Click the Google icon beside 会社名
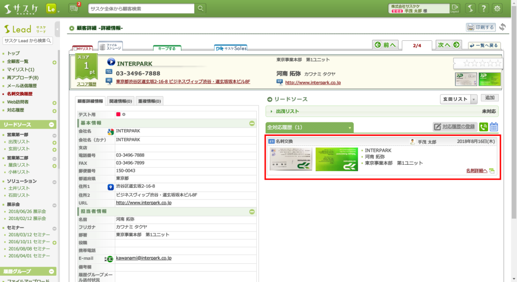The width and height of the screenshot is (517, 282). [110, 132]
